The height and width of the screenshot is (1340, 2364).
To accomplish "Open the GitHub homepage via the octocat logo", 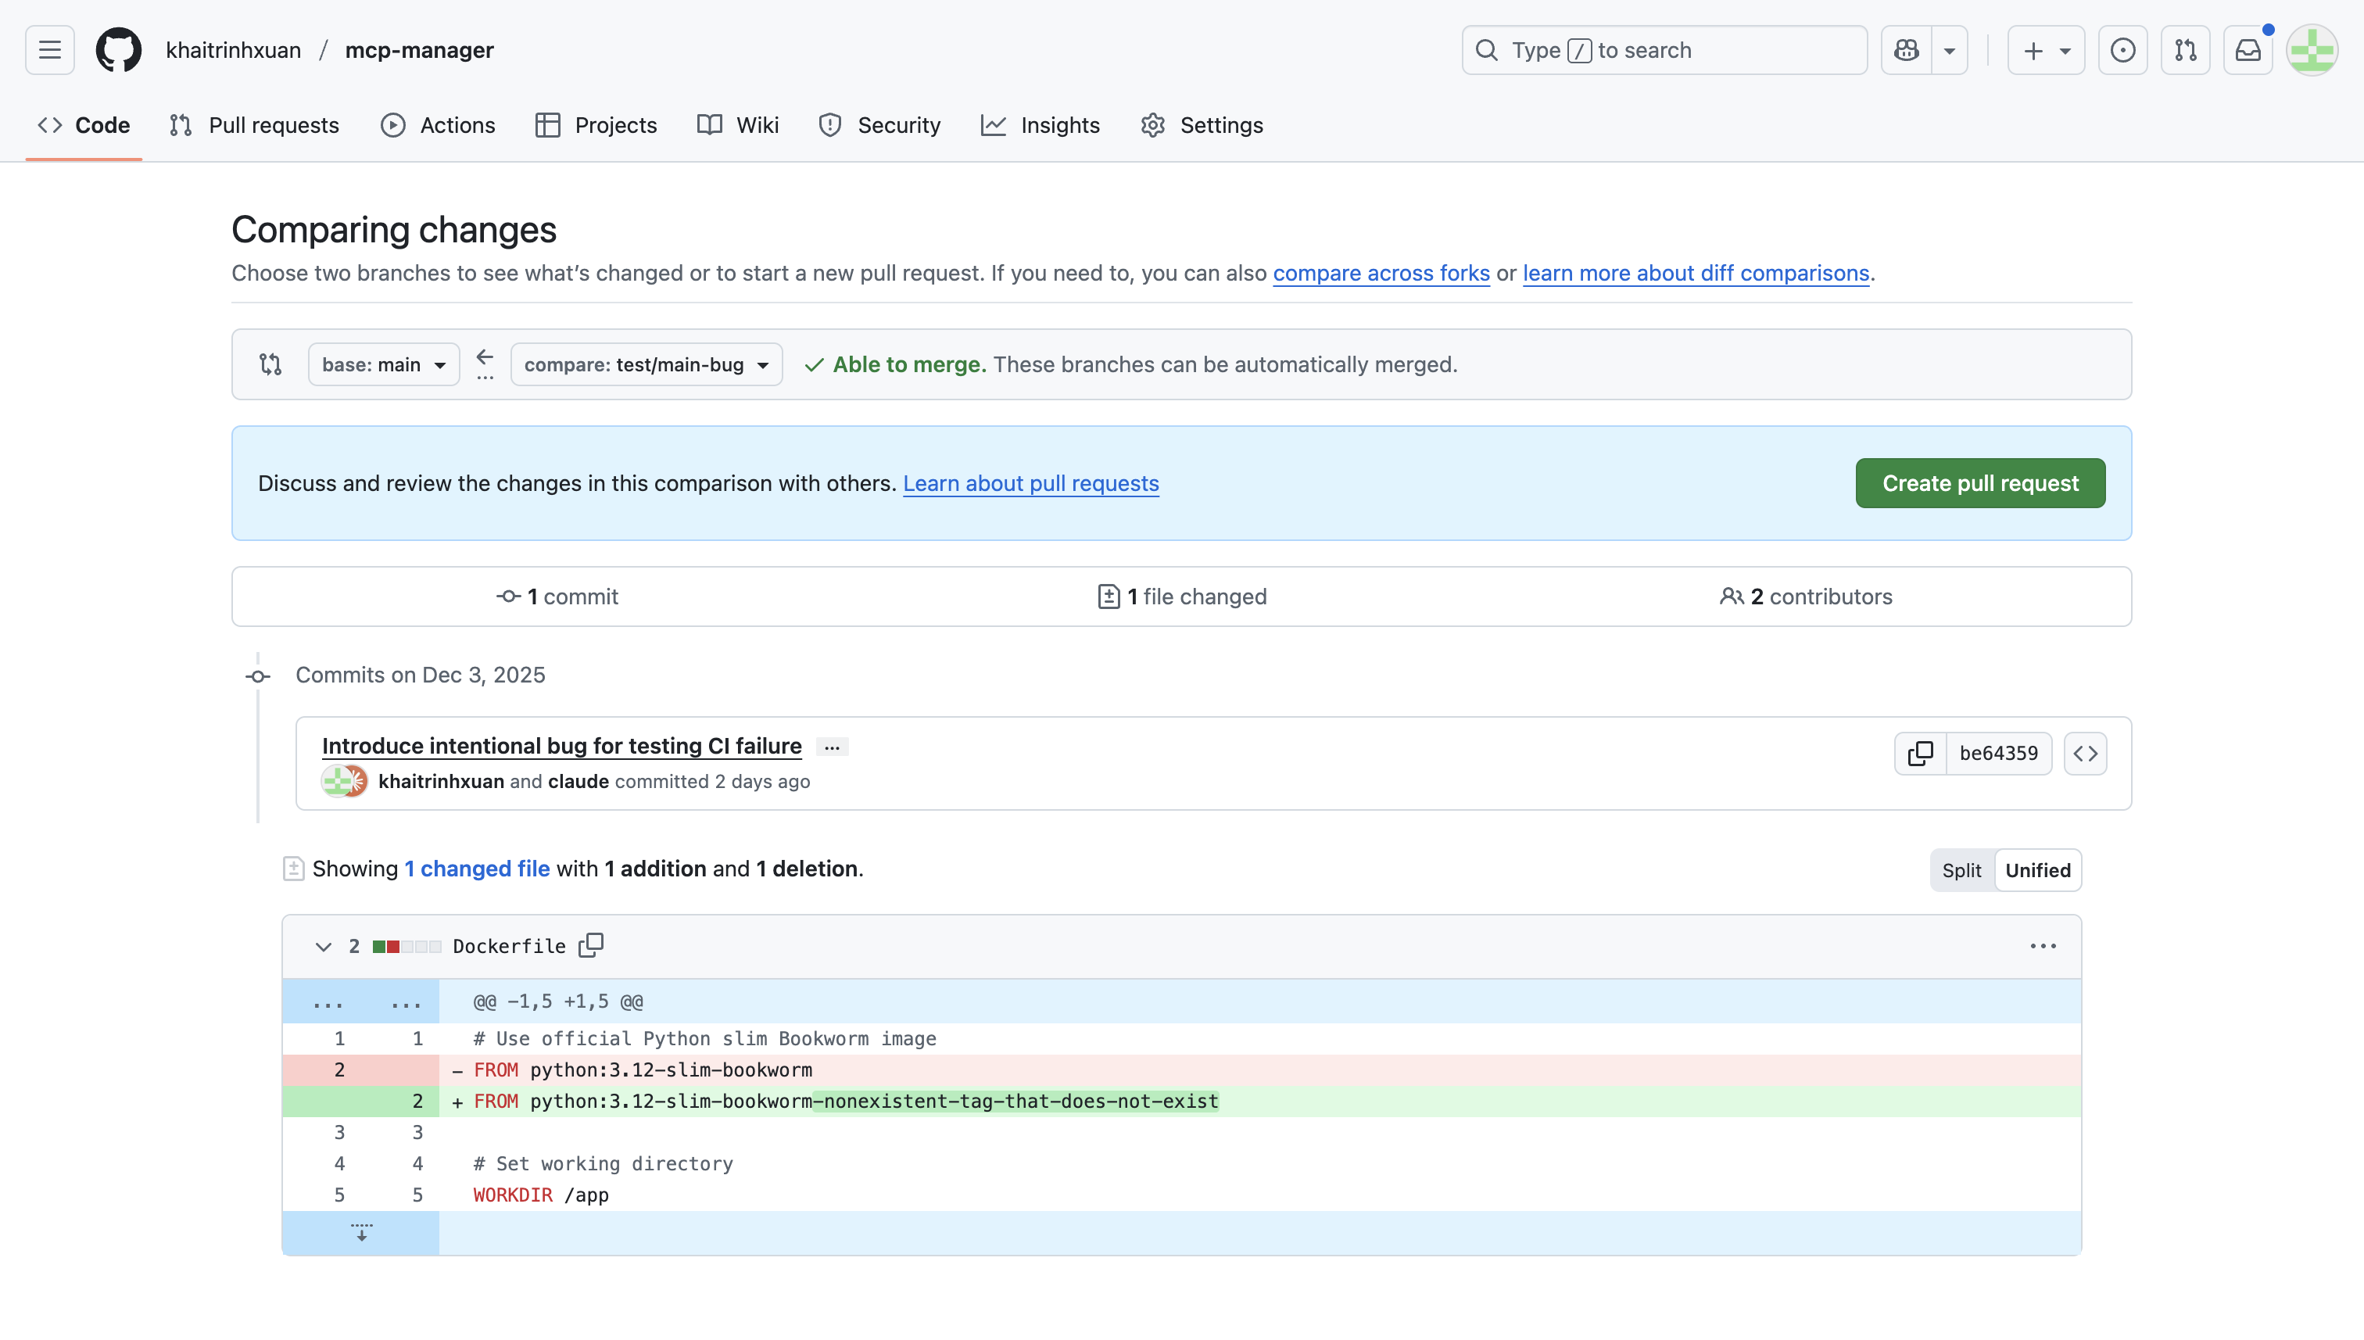I will pyautogui.click(x=119, y=50).
